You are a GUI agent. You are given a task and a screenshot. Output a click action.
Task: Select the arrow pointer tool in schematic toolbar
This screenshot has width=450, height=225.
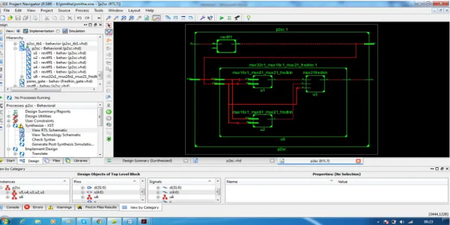click(x=109, y=26)
